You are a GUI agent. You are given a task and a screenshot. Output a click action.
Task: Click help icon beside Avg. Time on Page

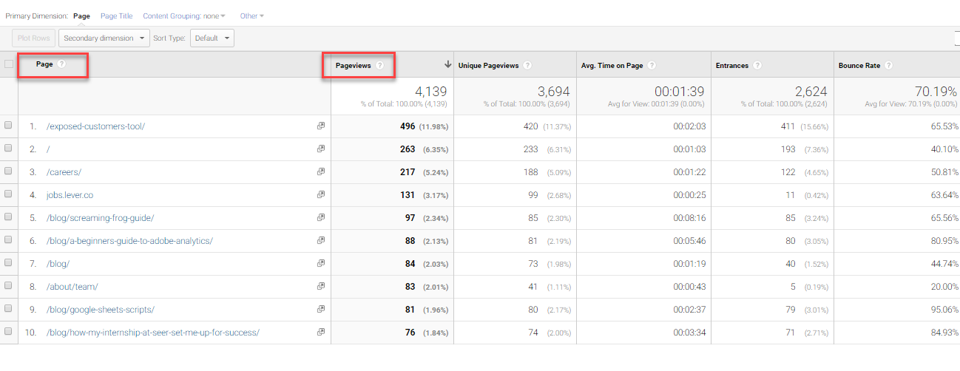click(652, 66)
